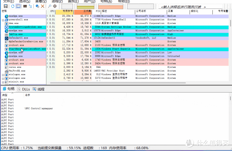This screenshot has height=151, width=232.
Task: Click the Edge icon of msedge.exe PID 10076
Action: pyautogui.click(x=7, y=31)
